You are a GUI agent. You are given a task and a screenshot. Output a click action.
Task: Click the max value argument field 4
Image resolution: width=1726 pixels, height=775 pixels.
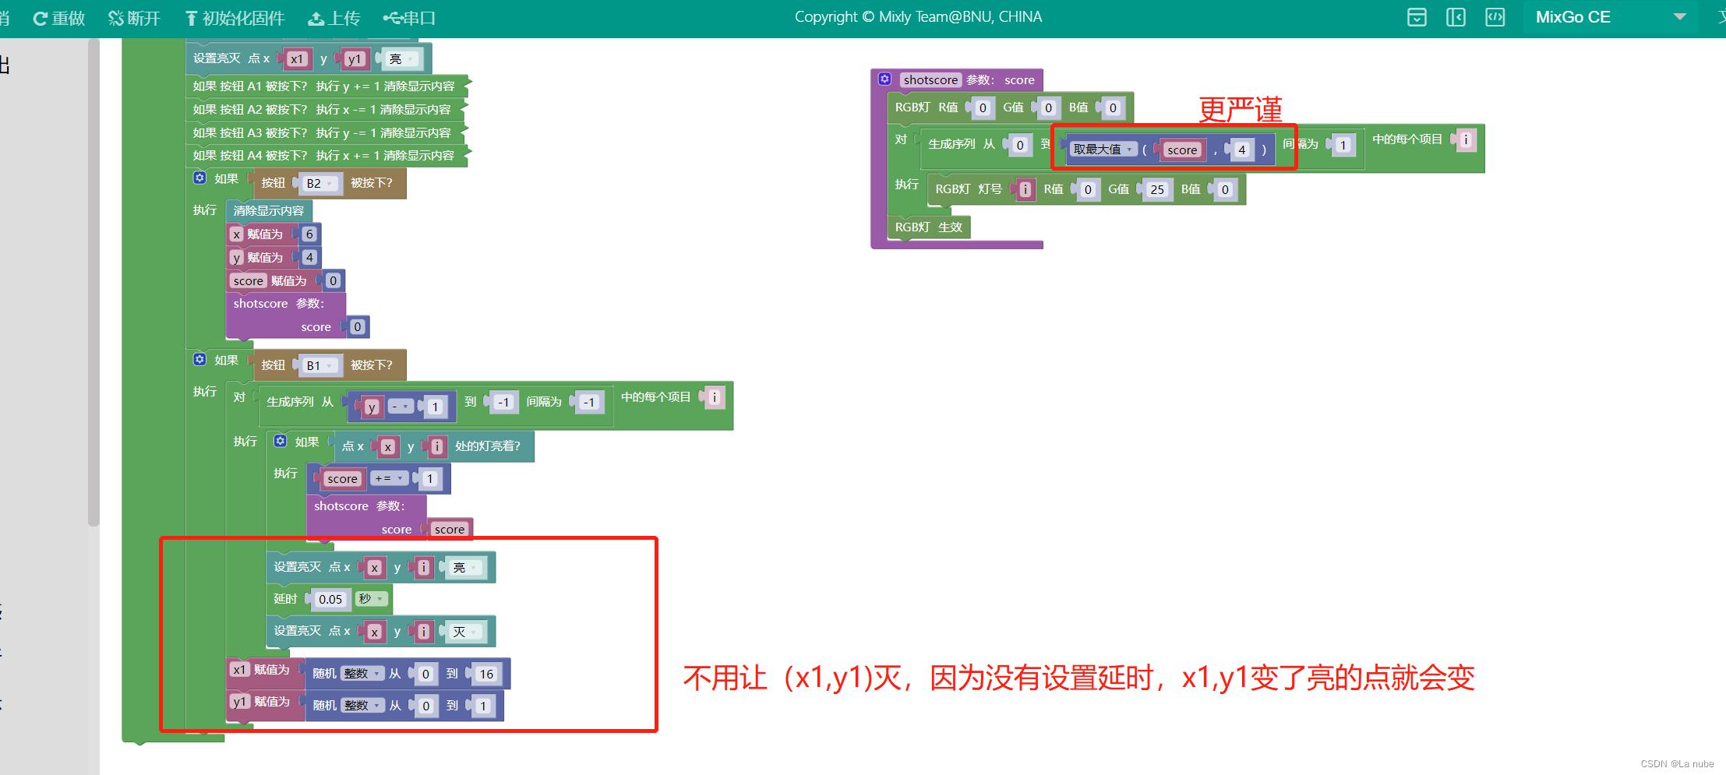click(x=1242, y=150)
